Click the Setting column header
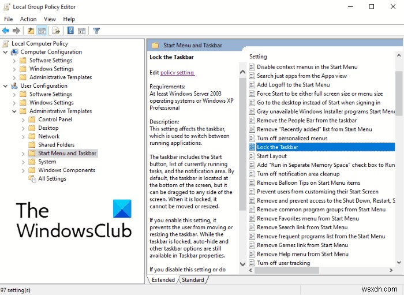Image resolution: width=404 pixels, height=295 pixels. 258,57
